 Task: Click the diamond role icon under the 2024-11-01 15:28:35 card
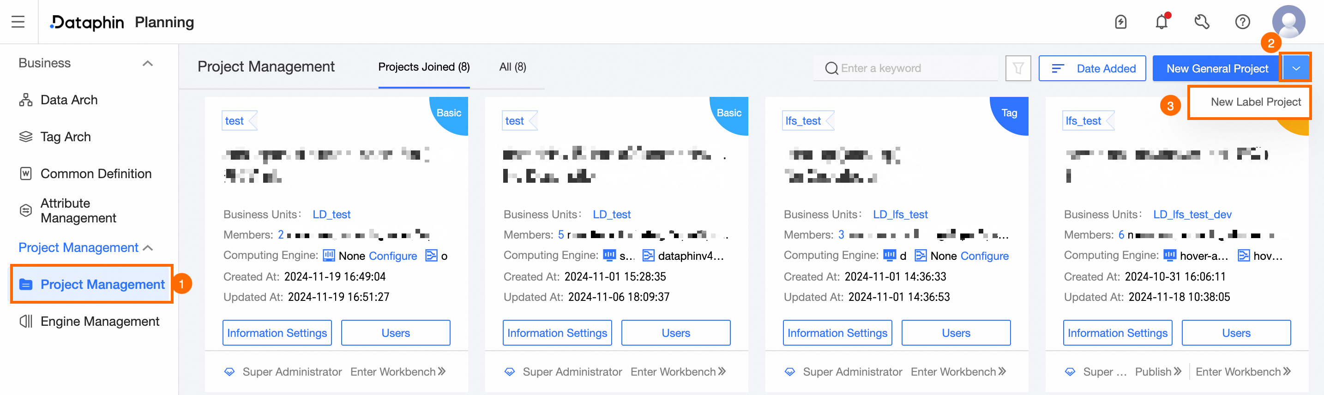coord(509,372)
